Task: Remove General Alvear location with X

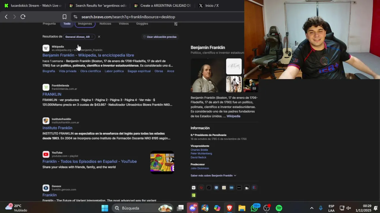Action: [x=99, y=37]
